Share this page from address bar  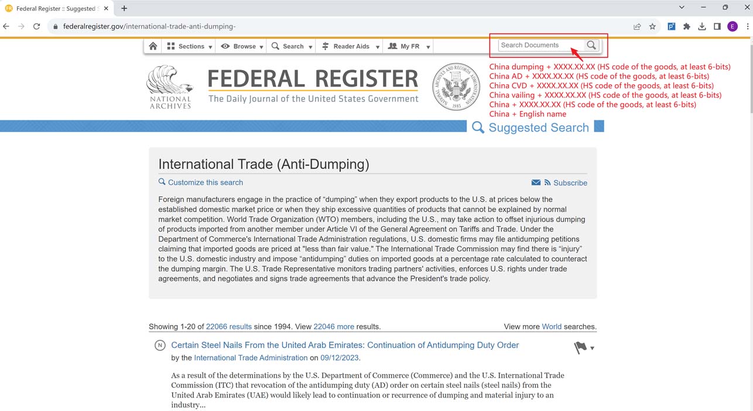click(637, 26)
